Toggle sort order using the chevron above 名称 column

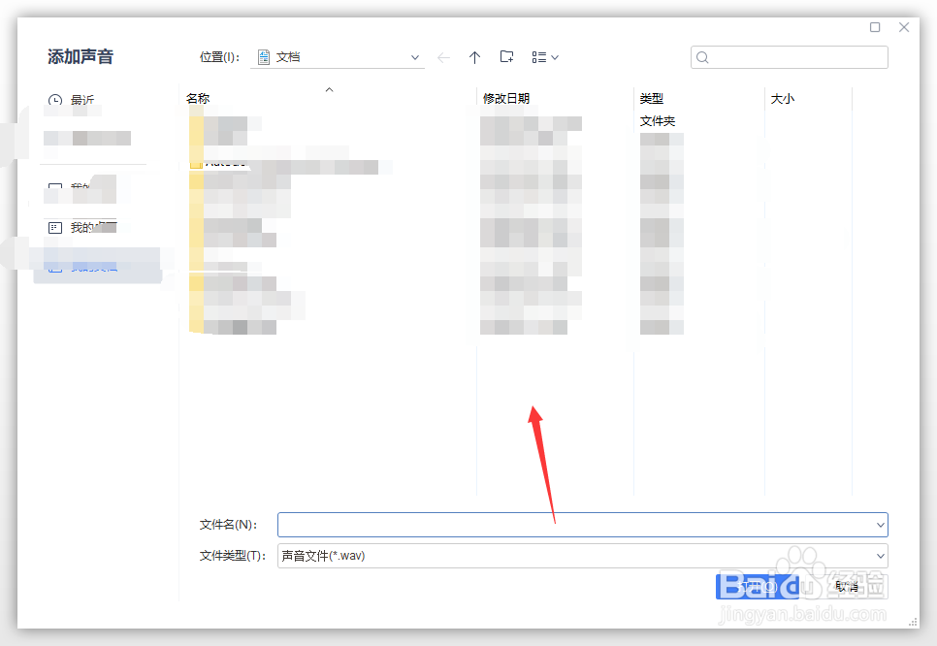[x=328, y=88]
